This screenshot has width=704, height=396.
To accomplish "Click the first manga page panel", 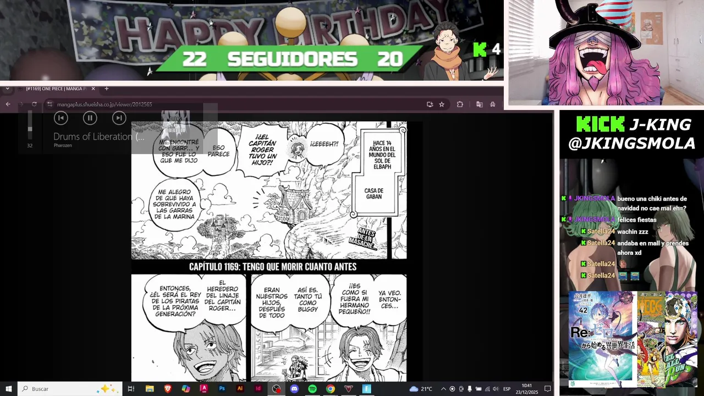I will point(269,190).
